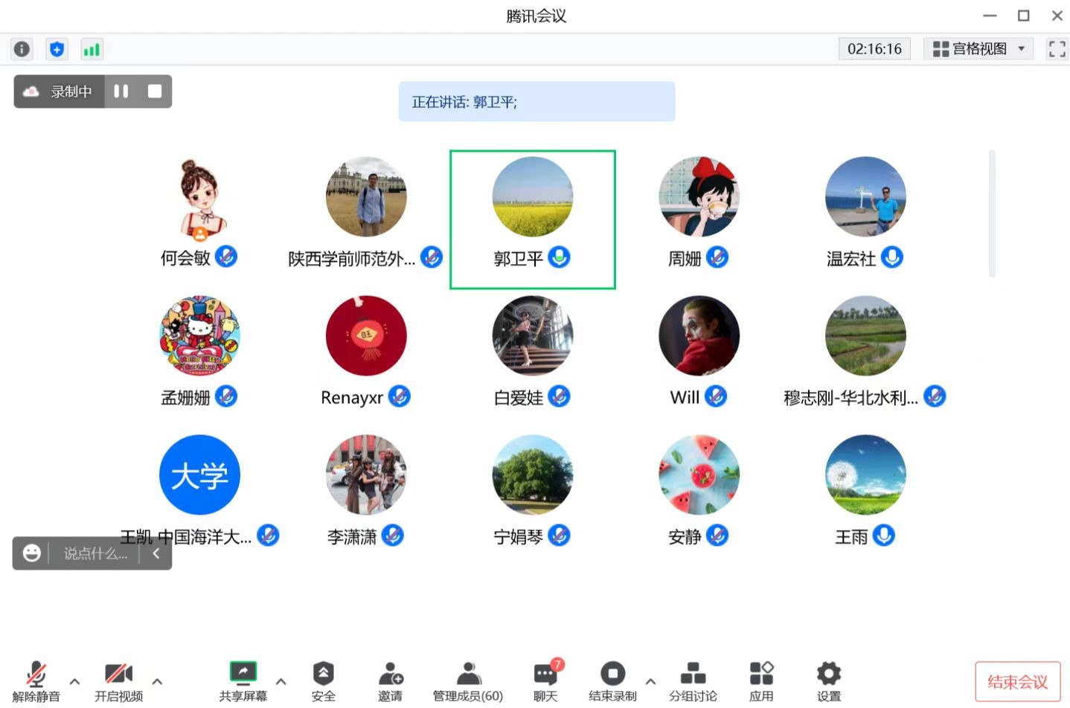Stop the recording with square button
This screenshot has width=1070, height=708.
pyautogui.click(x=155, y=91)
